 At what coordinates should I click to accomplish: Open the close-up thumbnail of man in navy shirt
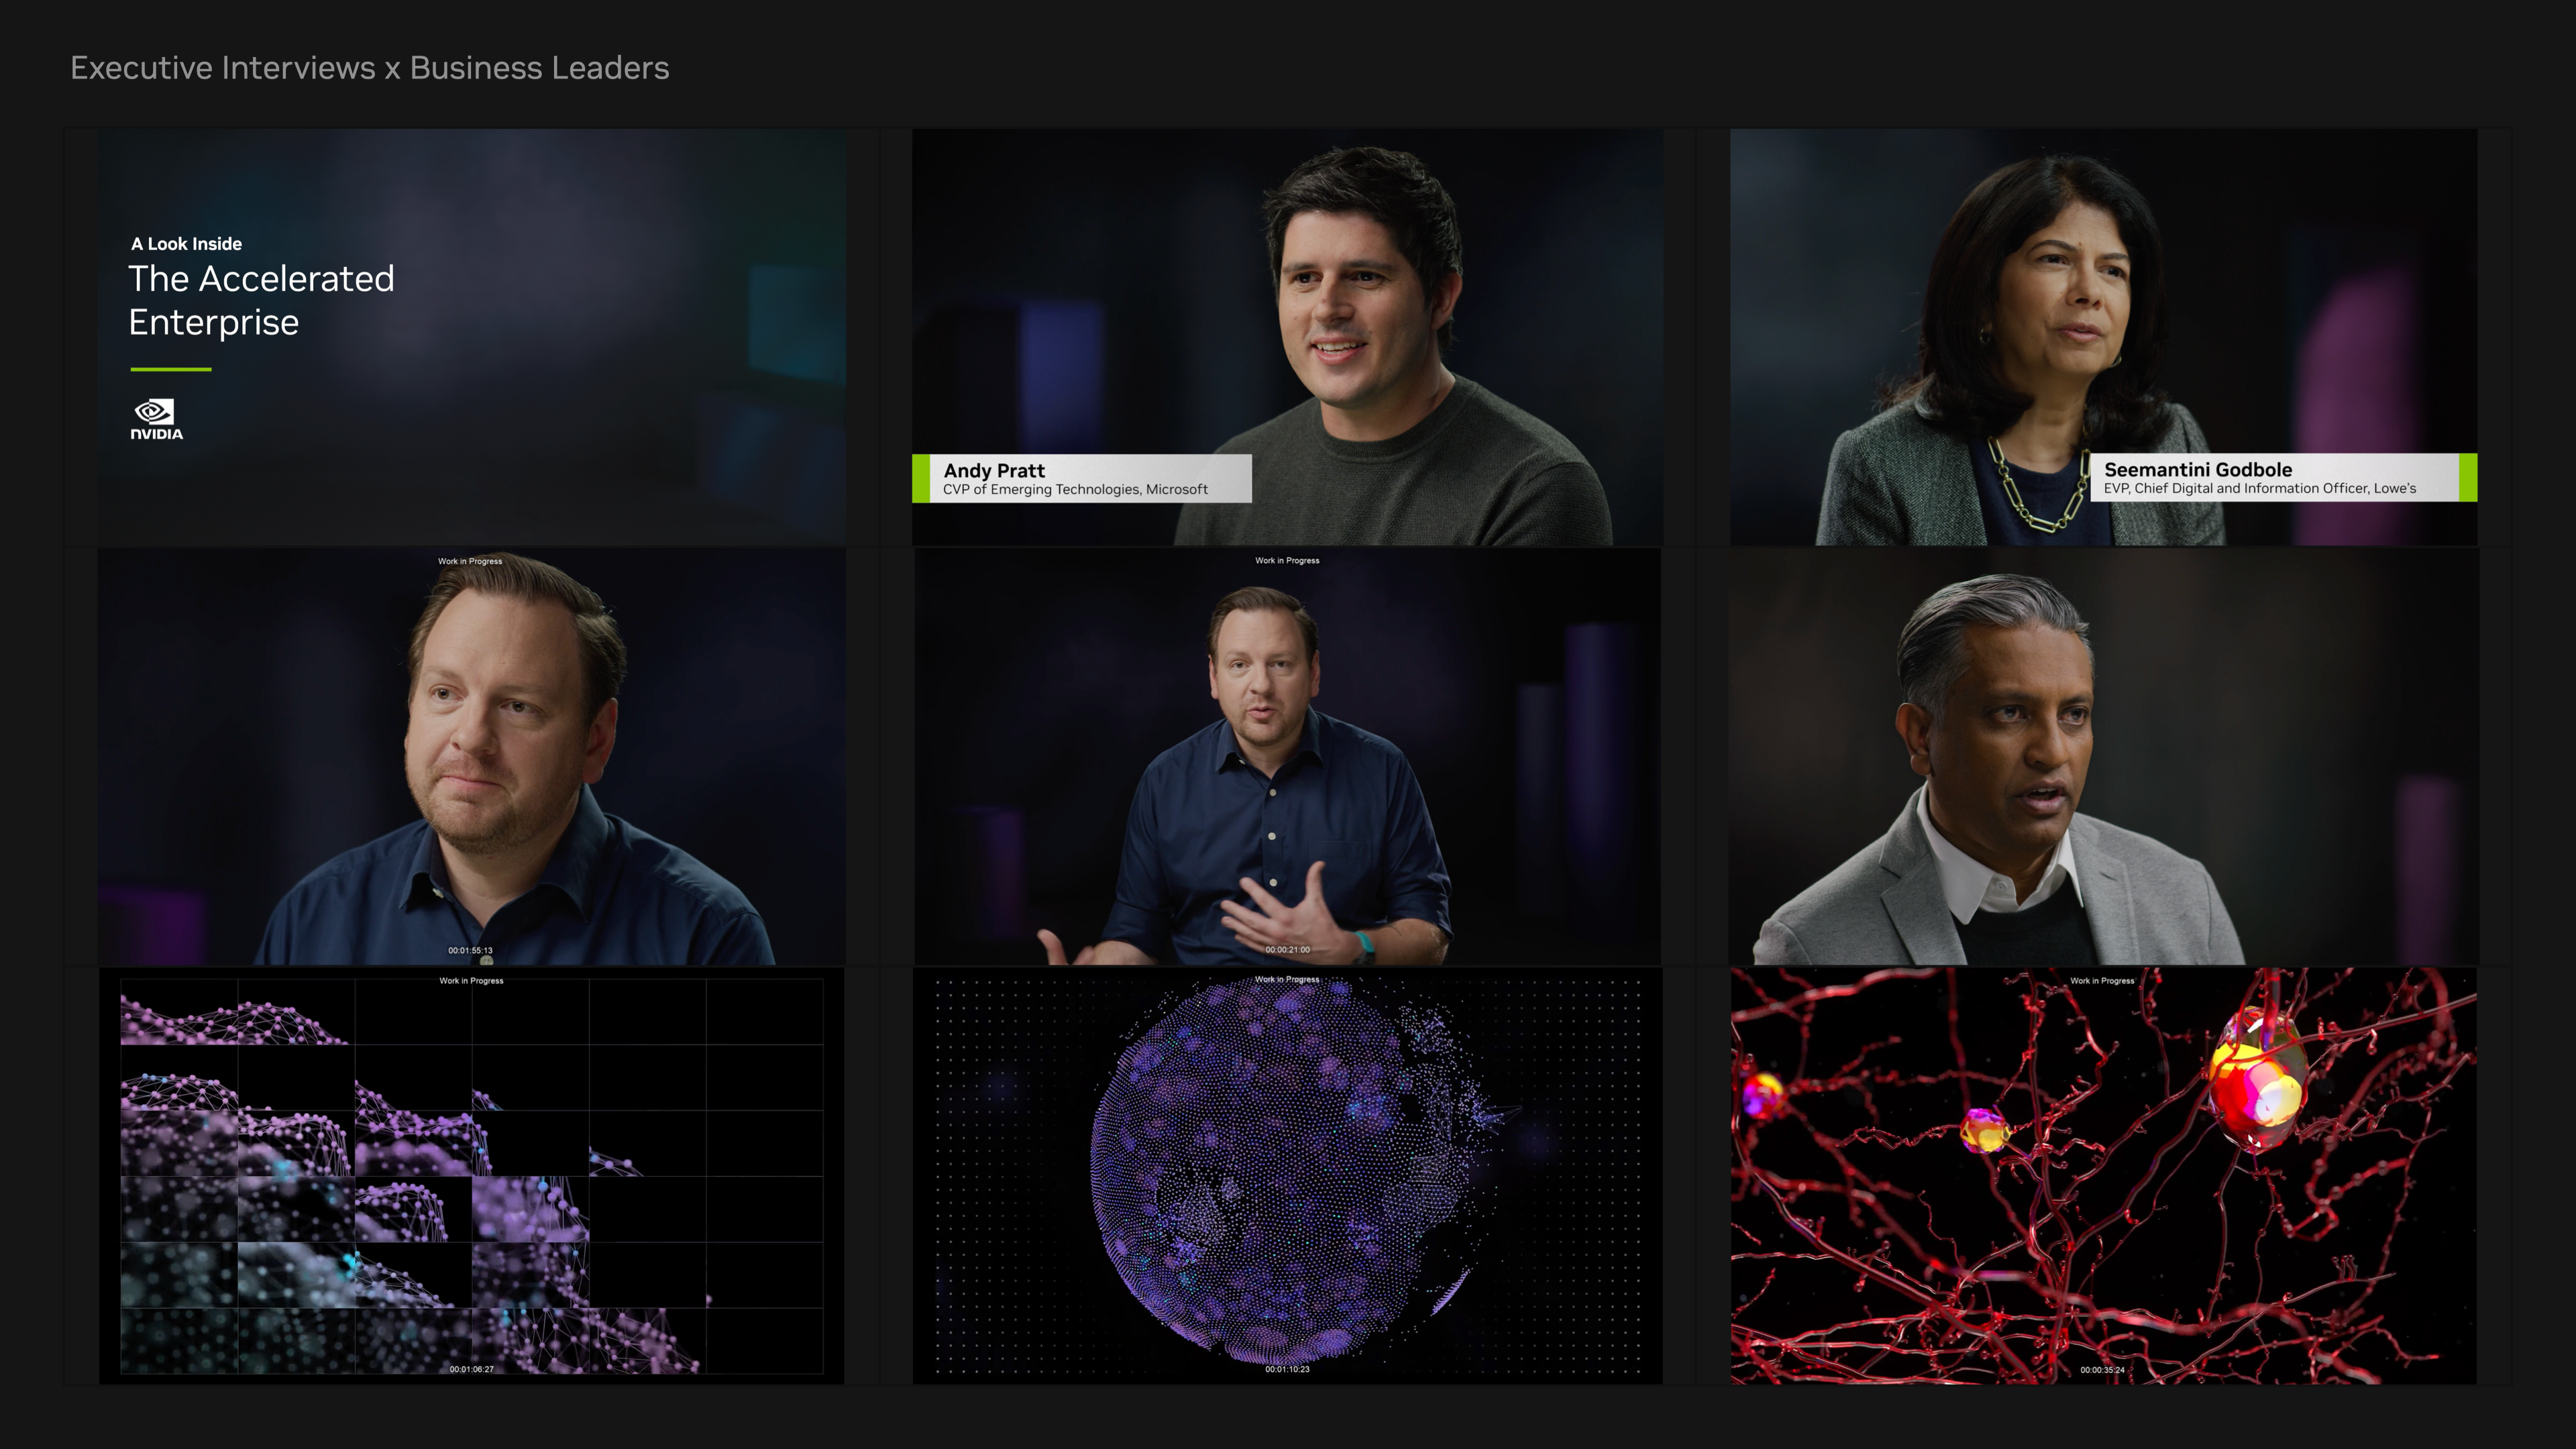coord(471,757)
